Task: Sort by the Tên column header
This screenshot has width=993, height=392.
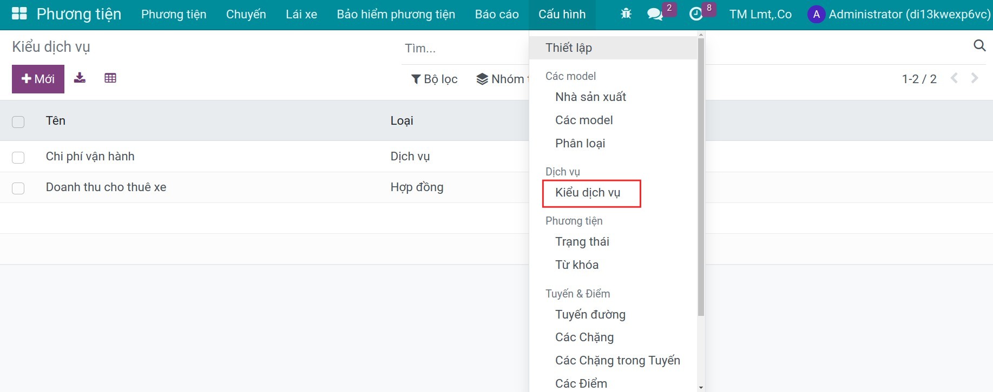Action: click(x=56, y=120)
